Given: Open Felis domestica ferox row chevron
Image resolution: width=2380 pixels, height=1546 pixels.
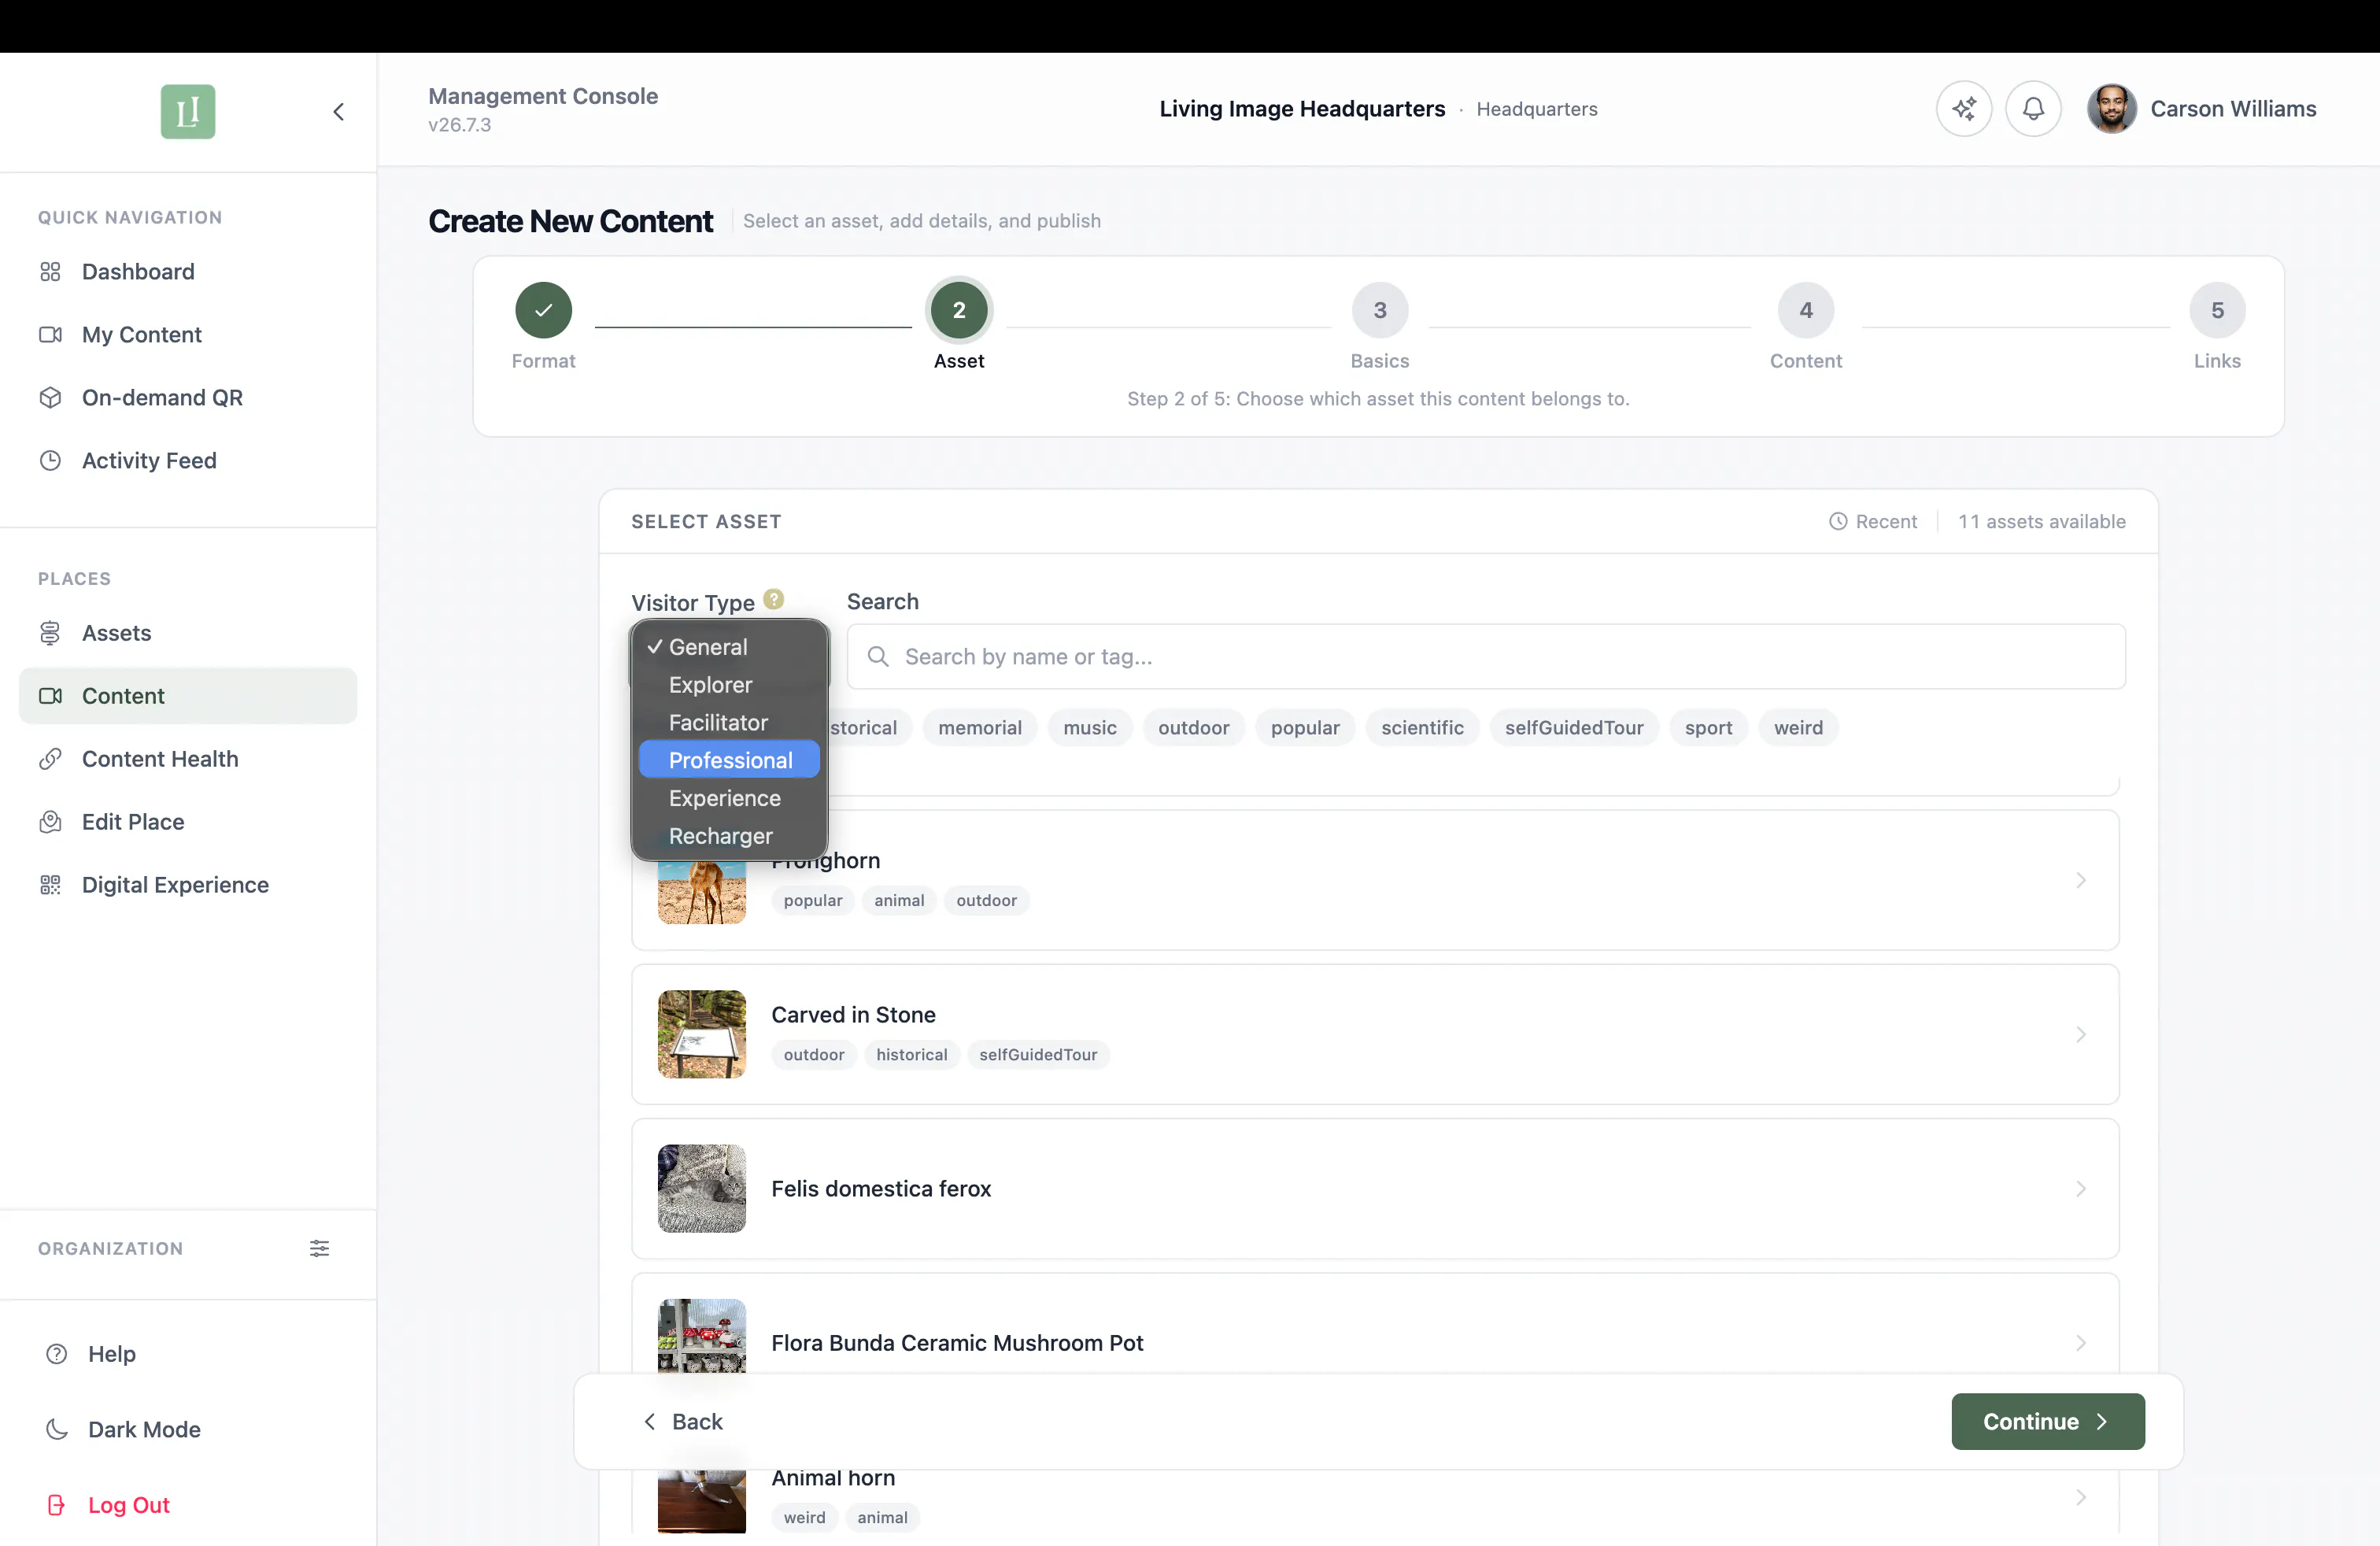Looking at the screenshot, I should click(2080, 1189).
